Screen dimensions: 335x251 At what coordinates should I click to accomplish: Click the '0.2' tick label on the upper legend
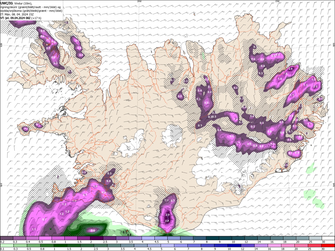(2, 242)
